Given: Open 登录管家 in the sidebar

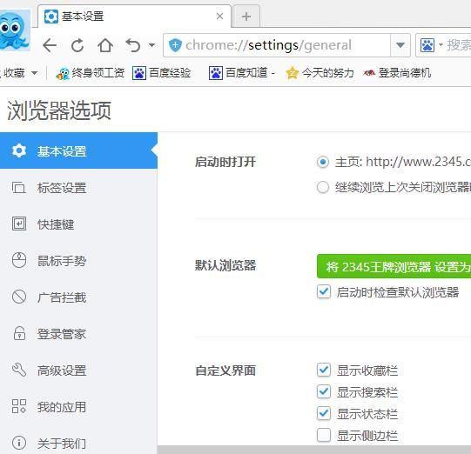Looking at the screenshot, I should (x=78, y=334).
